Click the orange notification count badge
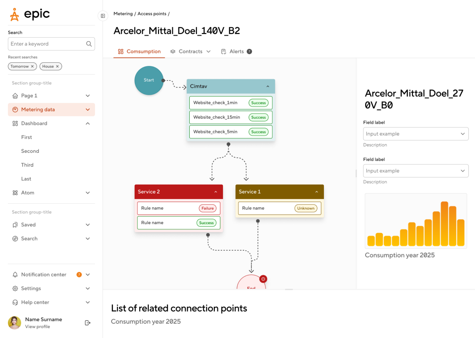Viewport: 475px width, 338px height. click(x=79, y=275)
